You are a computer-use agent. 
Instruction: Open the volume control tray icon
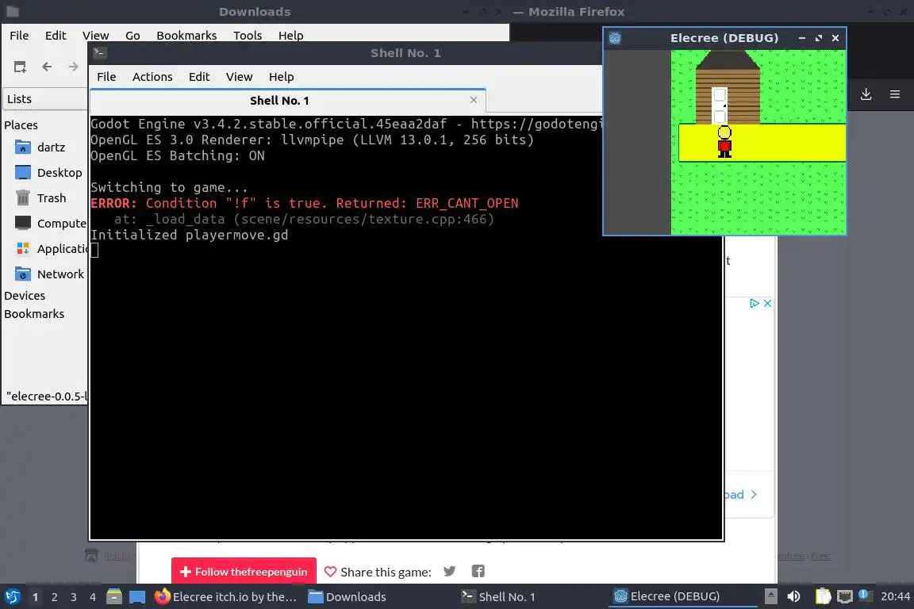pyautogui.click(x=794, y=597)
